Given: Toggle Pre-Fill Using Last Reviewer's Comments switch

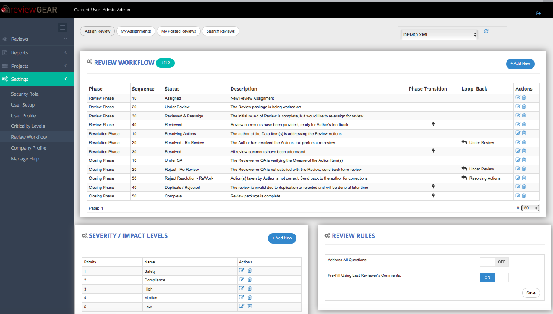Looking at the screenshot, I should [494, 277].
